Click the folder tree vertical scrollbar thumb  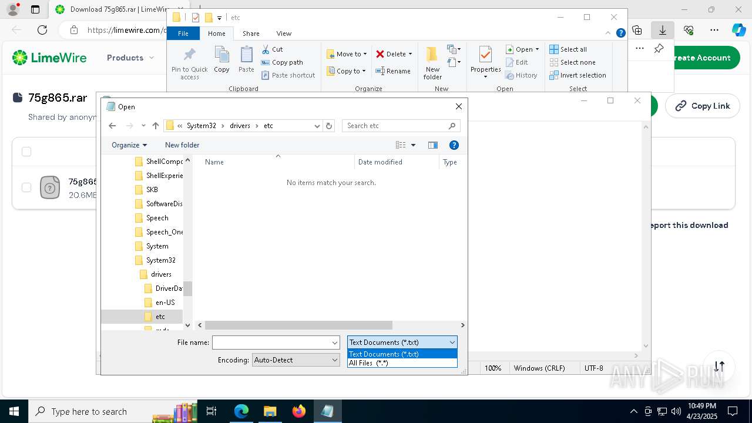pos(188,288)
